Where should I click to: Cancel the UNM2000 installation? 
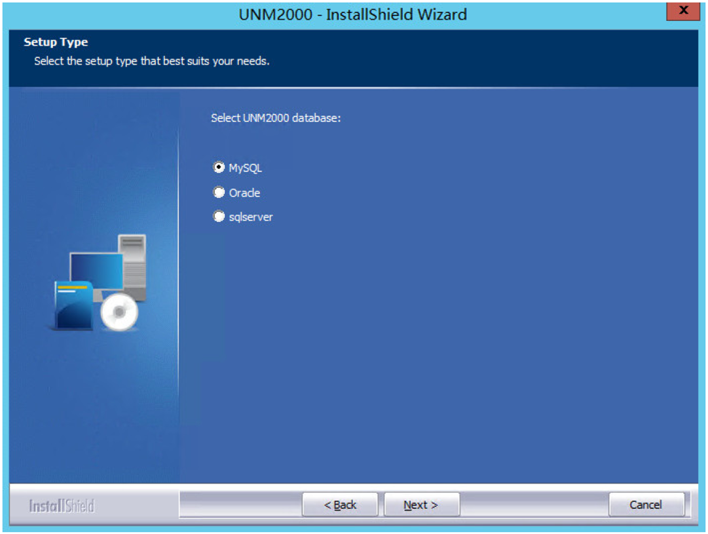(646, 505)
